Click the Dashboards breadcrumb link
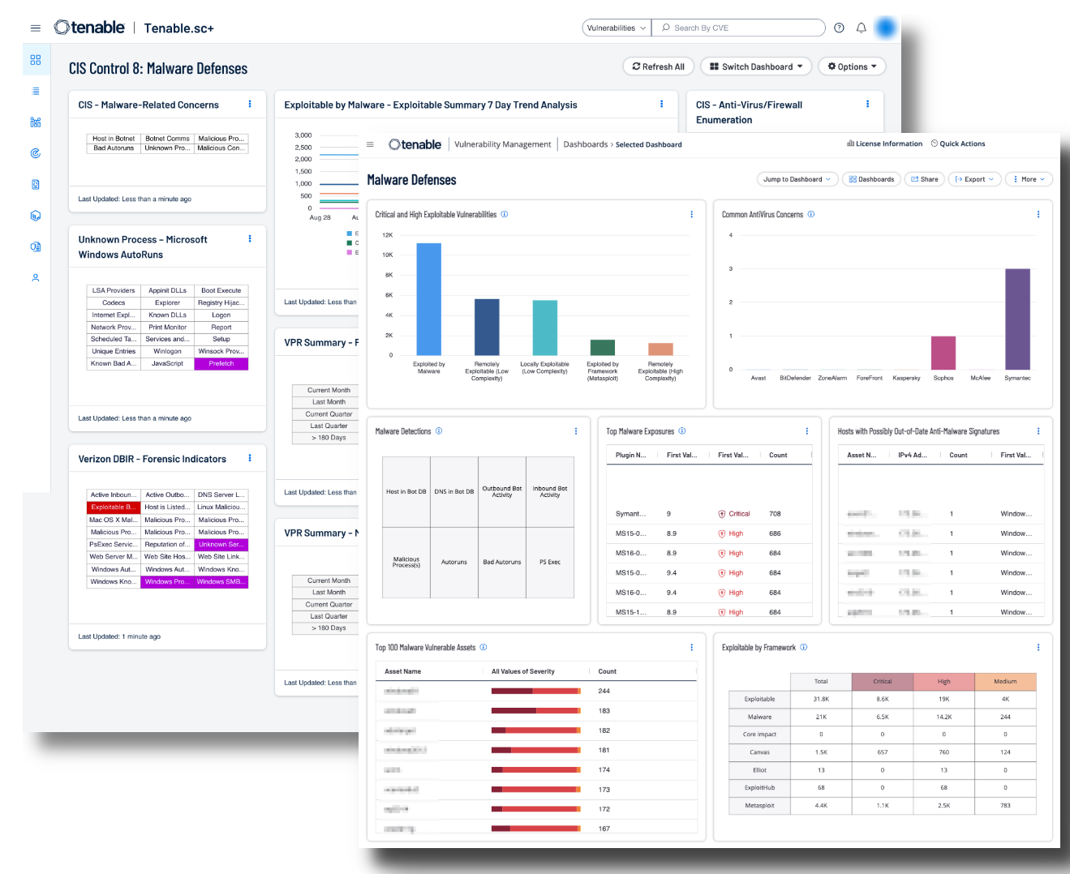The height and width of the screenshot is (874, 1070). coord(585,144)
